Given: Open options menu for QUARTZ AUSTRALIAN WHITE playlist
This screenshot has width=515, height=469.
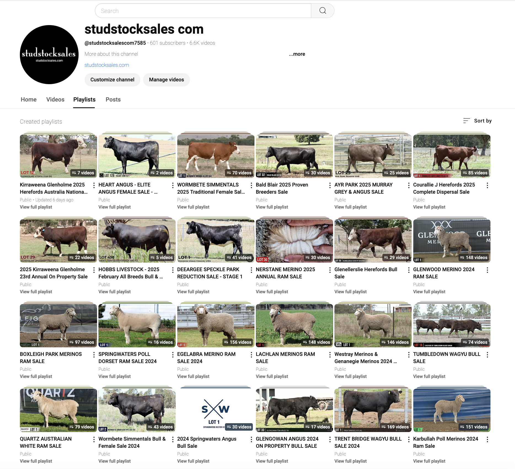Looking at the screenshot, I should click(94, 439).
